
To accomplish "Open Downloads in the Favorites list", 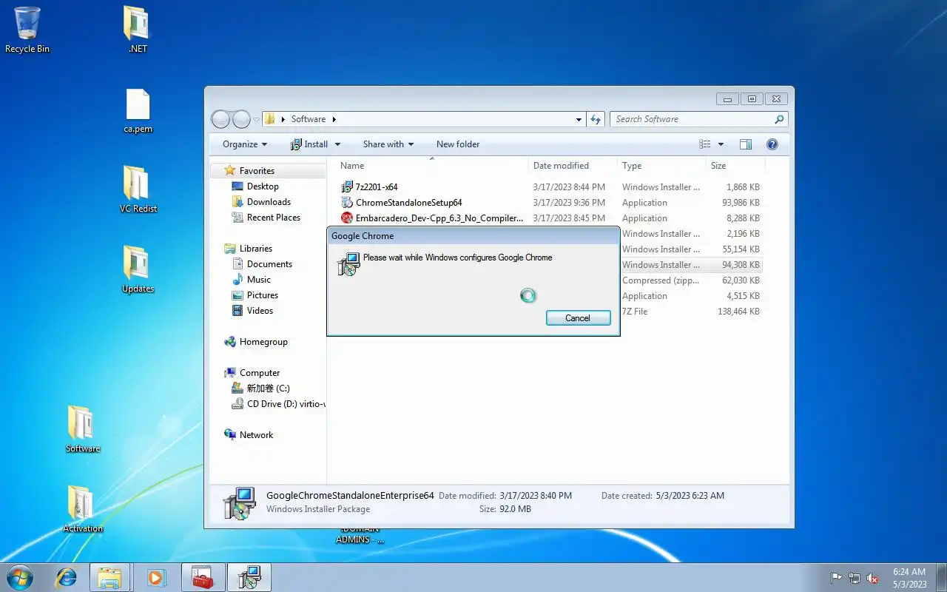I will [x=269, y=202].
